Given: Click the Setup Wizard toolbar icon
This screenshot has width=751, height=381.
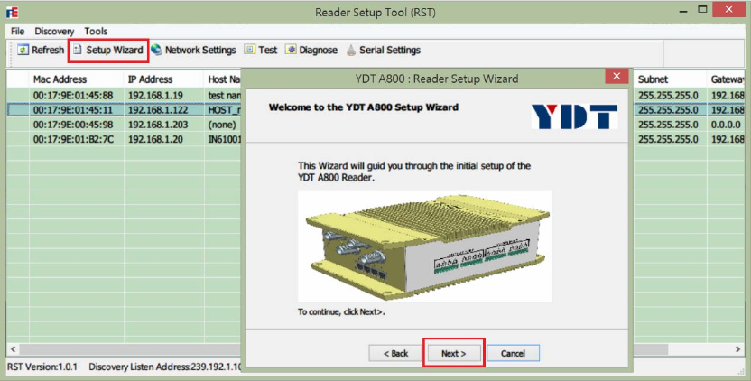Looking at the screenshot, I should [x=78, y=50].
